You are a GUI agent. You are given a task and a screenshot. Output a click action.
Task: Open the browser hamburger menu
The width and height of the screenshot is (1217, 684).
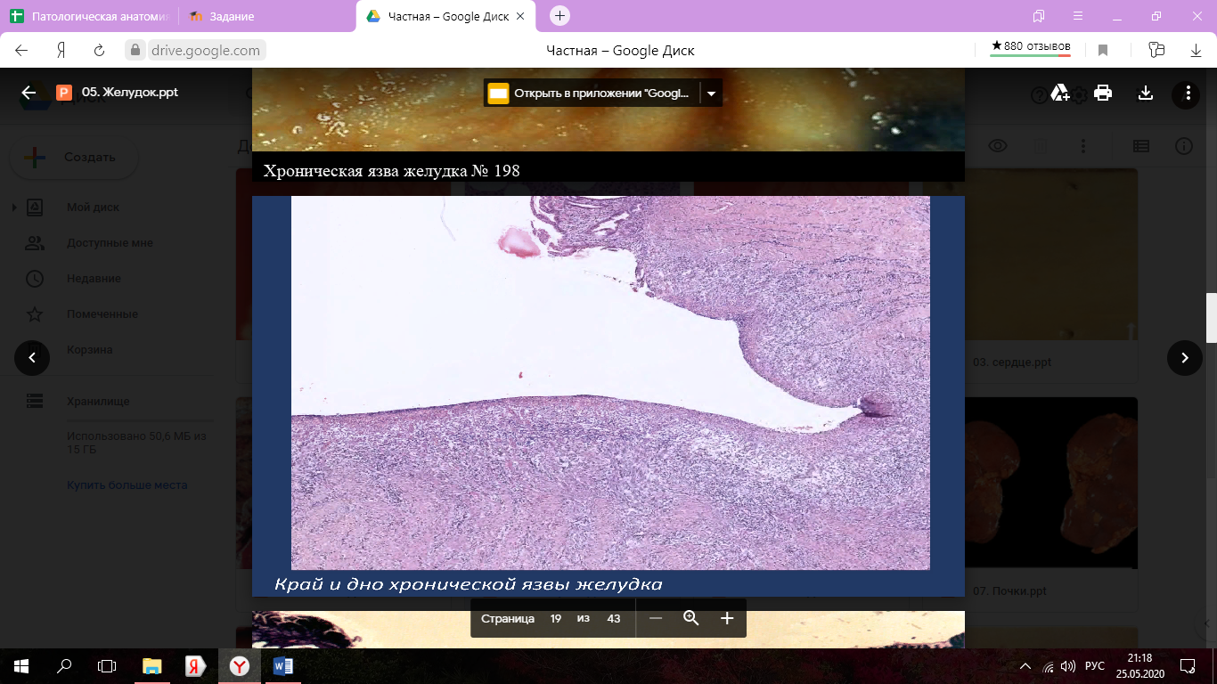pos(1078,16)
